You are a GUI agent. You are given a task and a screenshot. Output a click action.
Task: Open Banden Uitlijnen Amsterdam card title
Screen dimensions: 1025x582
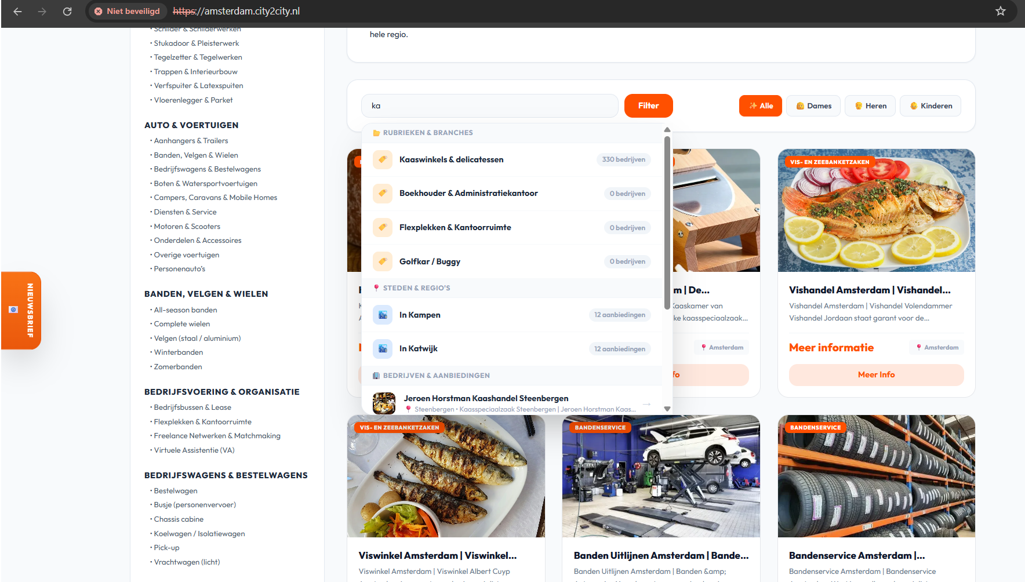tap(661, 555)
